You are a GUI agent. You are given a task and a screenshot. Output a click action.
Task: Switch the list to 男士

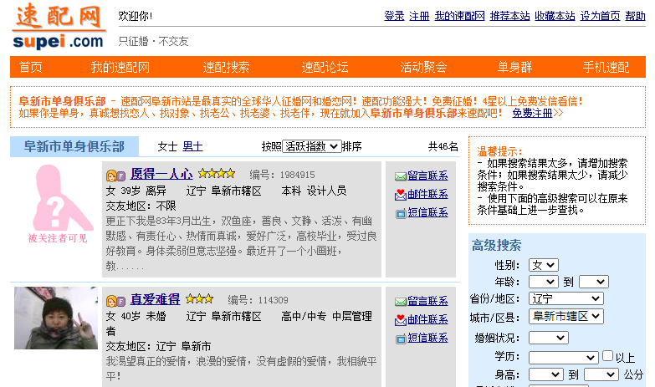192,146
